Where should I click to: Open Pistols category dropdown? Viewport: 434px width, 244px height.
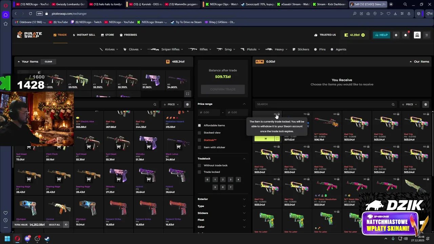click(250, 49)
